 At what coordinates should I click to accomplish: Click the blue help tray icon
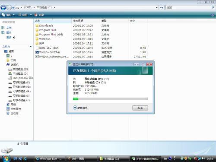pyautogui.click(x=170, y=159)
